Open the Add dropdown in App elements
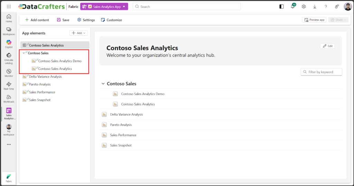This screenshot has height=186, width=354. coord(79,33)
